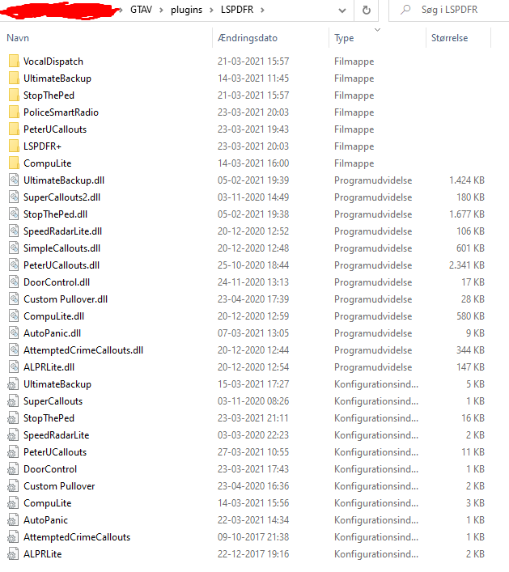Click the PeterUCallouts folder icon
509x572 pixels.
14,129
